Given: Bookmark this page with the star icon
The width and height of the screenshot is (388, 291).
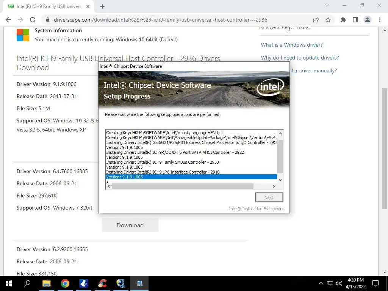Looking at the screenshot, I should coord(328,20).
